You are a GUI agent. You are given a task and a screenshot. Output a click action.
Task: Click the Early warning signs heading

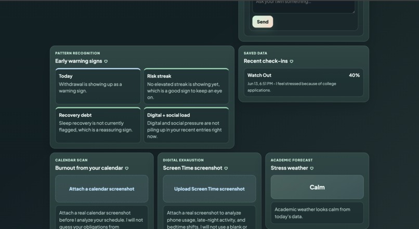tap(78, 61)
